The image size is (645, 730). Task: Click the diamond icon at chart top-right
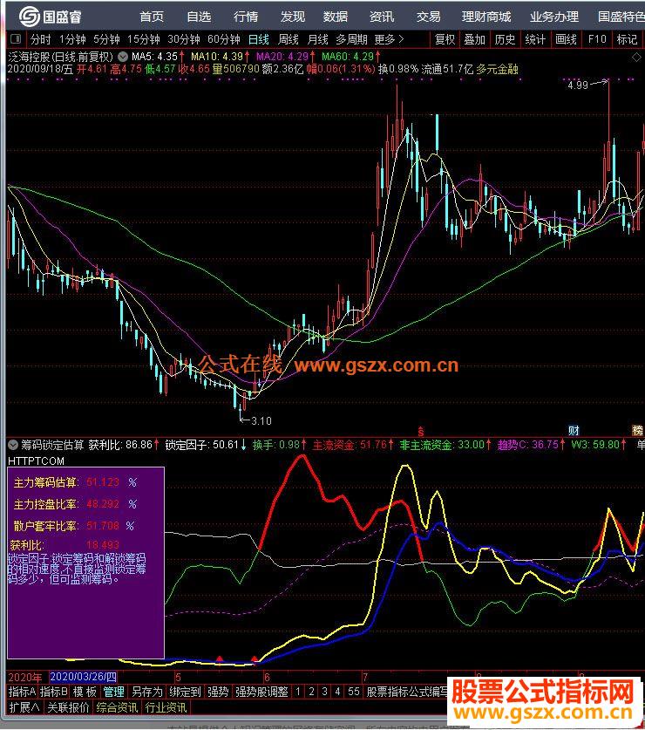pos(636,58)
